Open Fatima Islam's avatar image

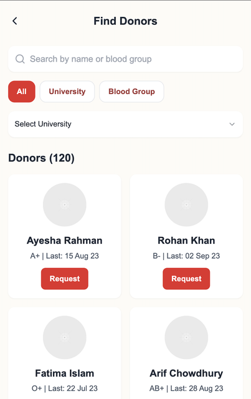click(x=65, y=337)
